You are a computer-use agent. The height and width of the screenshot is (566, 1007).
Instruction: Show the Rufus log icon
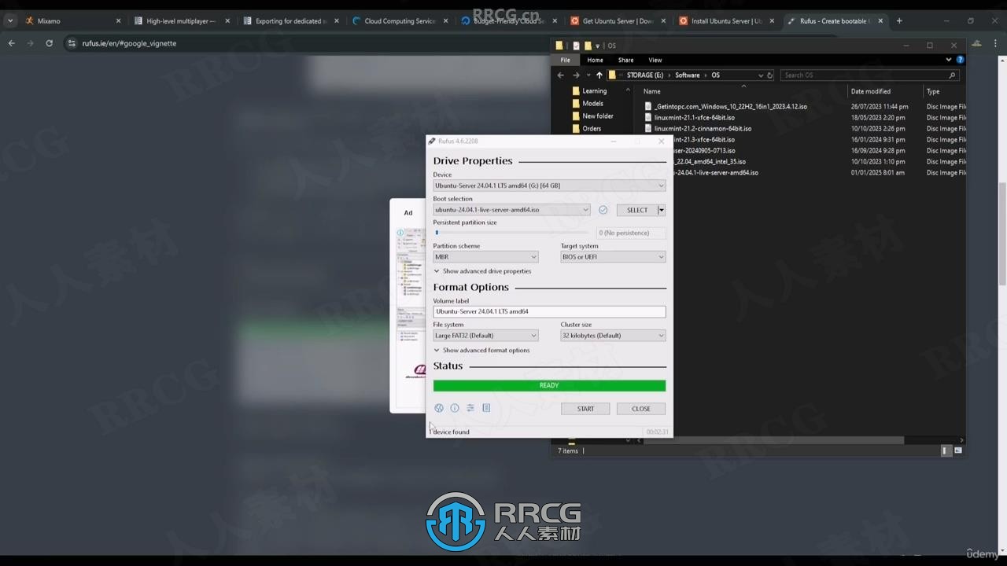pyautogui.click(x=486, y=408)
